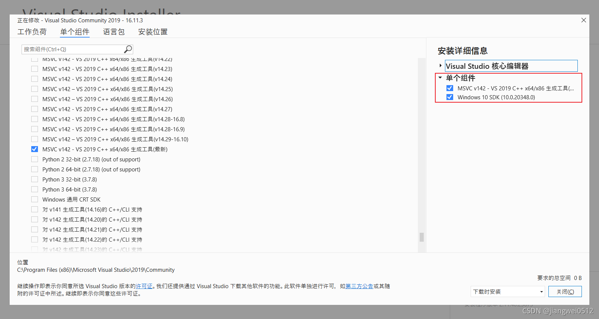
Task: Enable MSVC v142 生成工具(v14.25)
Action: click(x=35, y=89)
